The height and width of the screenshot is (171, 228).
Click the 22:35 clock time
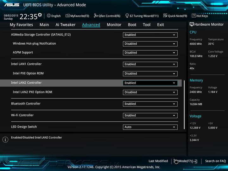[x=28, y=16]
